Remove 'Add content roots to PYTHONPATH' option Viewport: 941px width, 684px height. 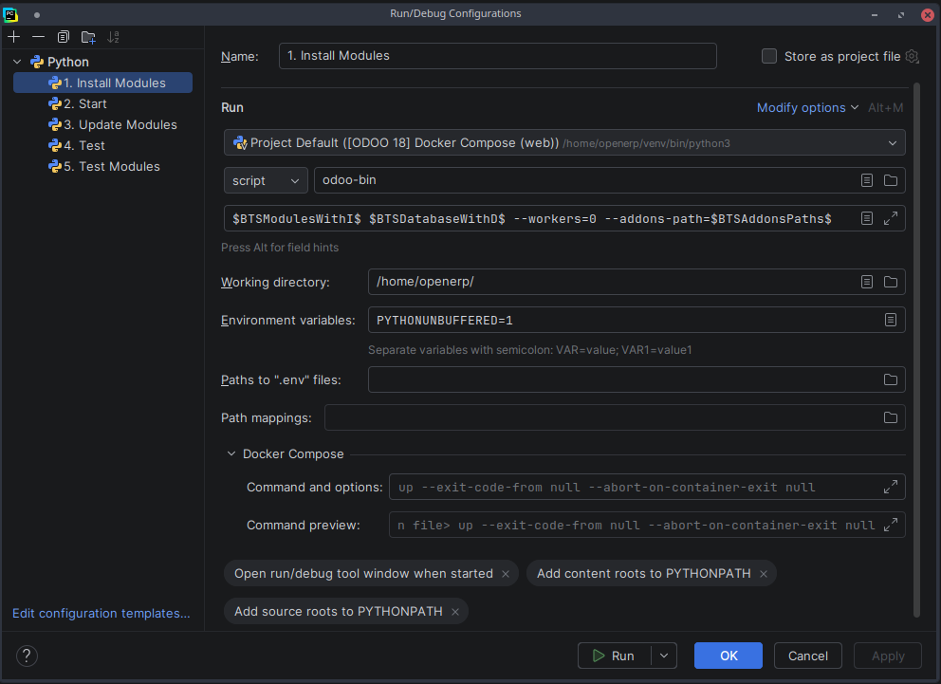[764, 574]
